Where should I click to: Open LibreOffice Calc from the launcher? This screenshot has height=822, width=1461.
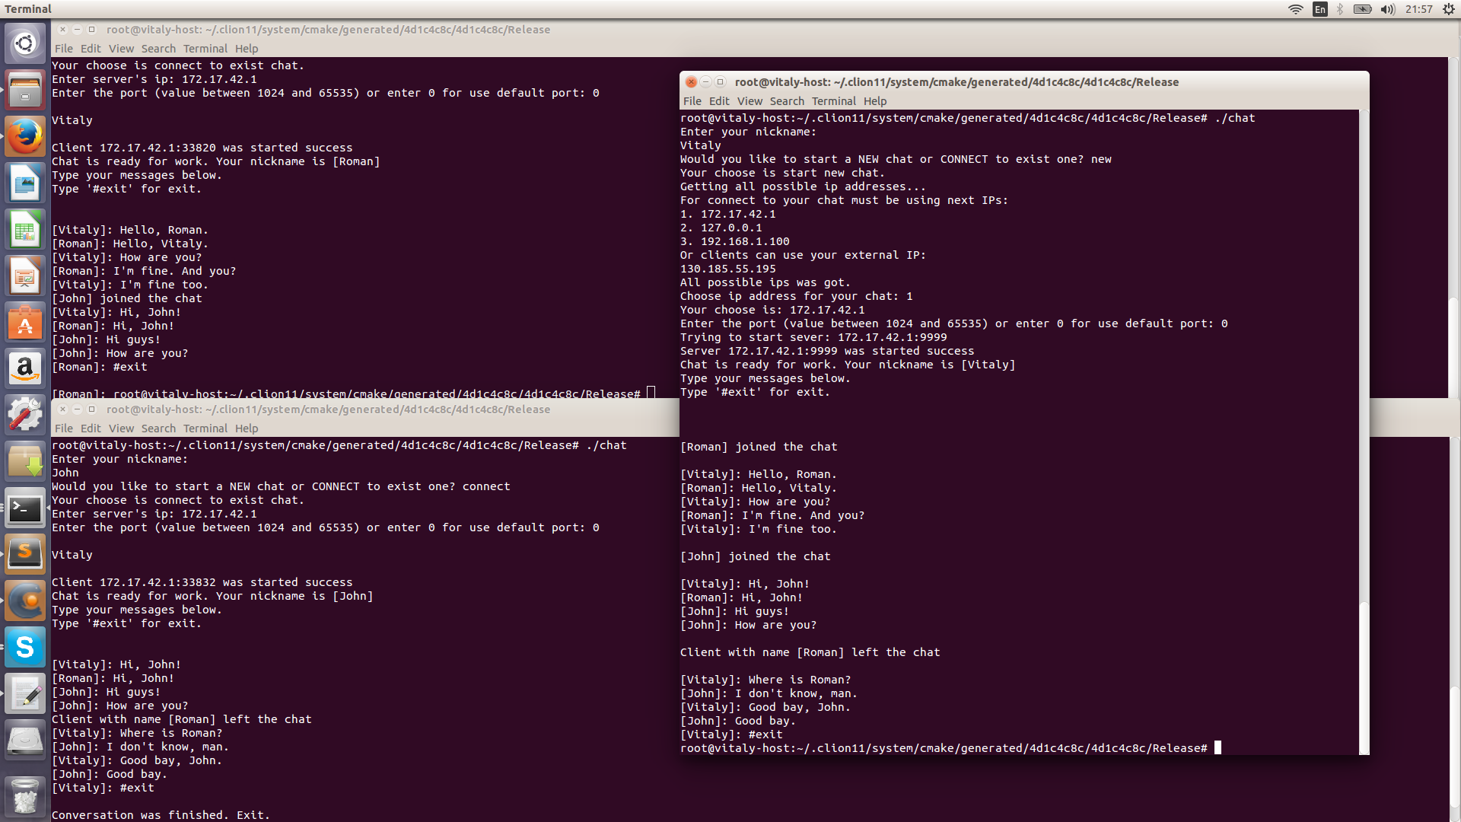point(25,231)
